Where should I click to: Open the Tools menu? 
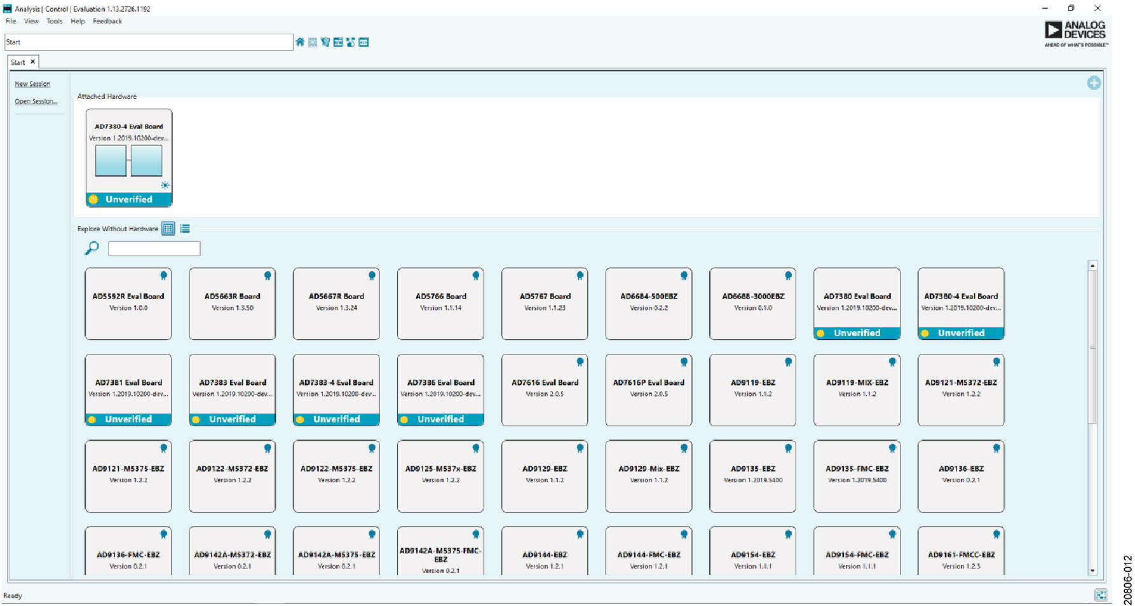(55, 21)
